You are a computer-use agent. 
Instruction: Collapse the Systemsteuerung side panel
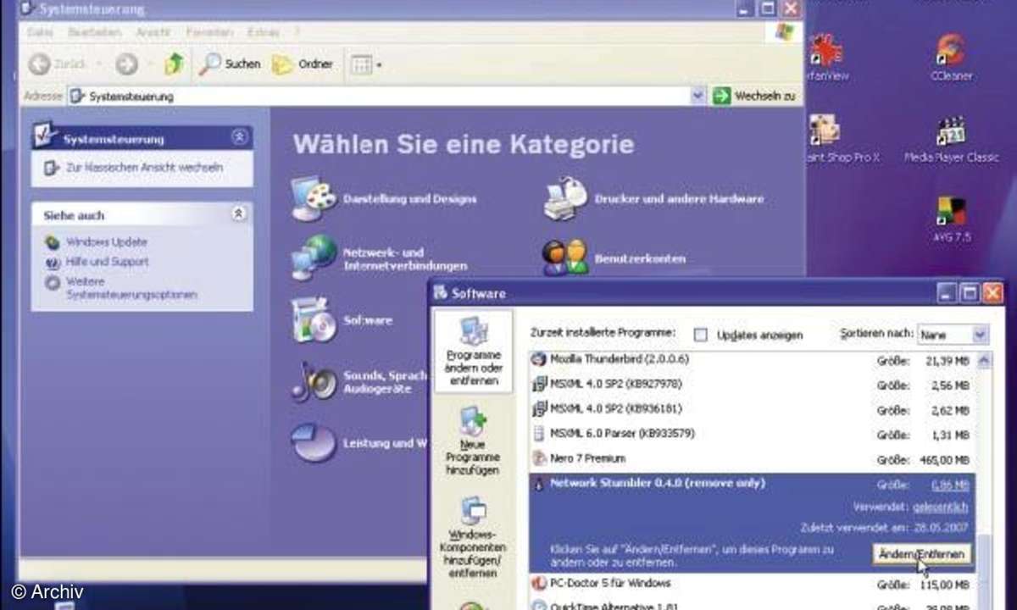pos(240,137)
